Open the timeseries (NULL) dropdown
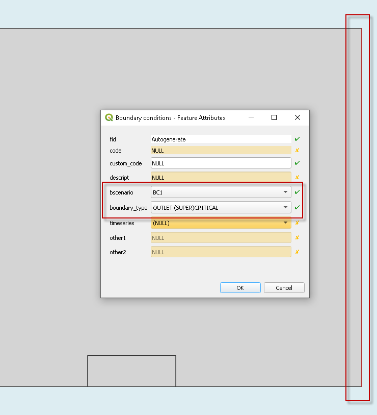Screen dimensions: 377x415 click(221, 223)
